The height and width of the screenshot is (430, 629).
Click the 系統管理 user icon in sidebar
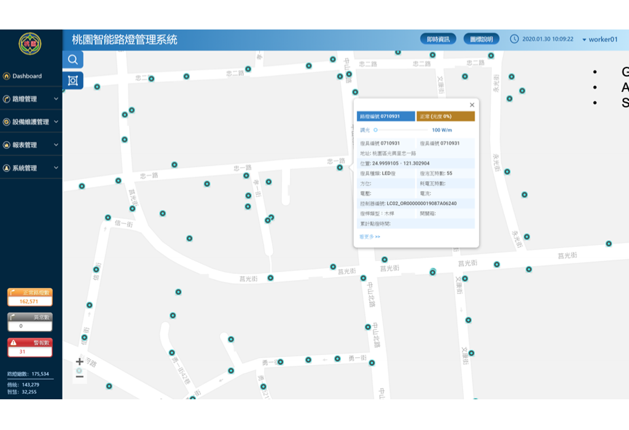pos(6,168)
